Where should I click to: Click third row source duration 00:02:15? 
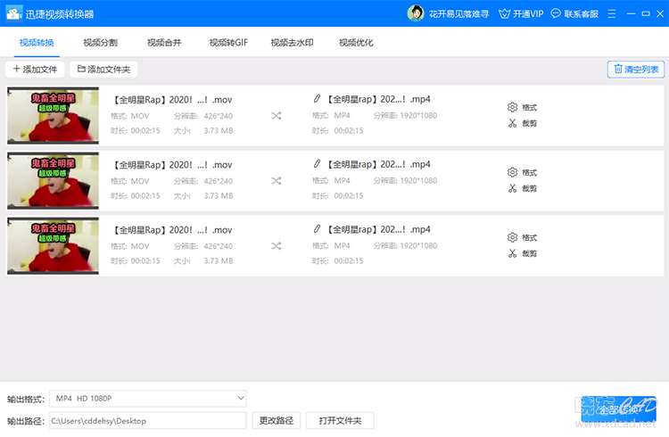(x=145, y=260)
